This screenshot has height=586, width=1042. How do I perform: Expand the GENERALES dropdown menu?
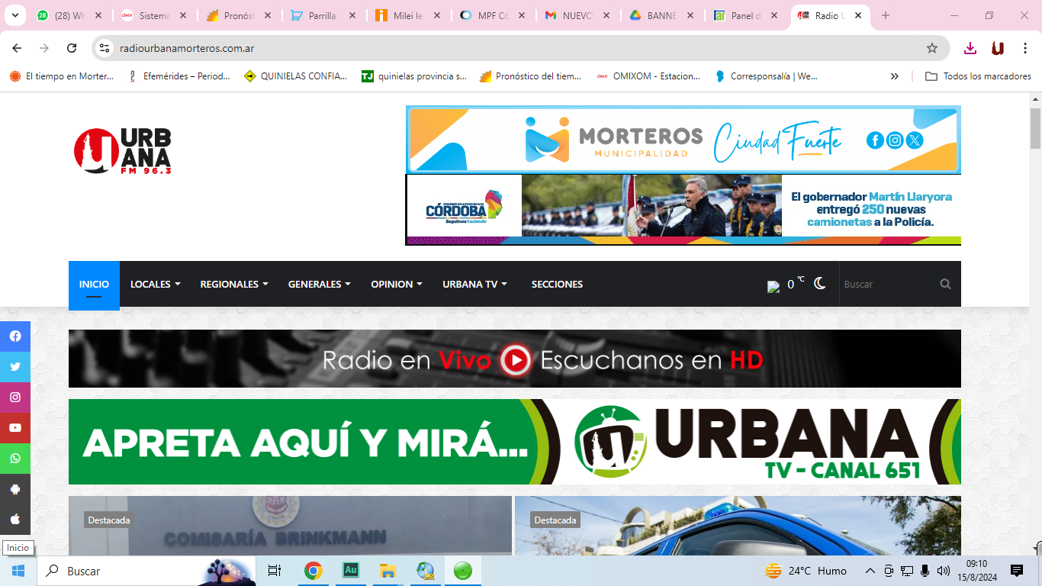[x=319, y=284]
